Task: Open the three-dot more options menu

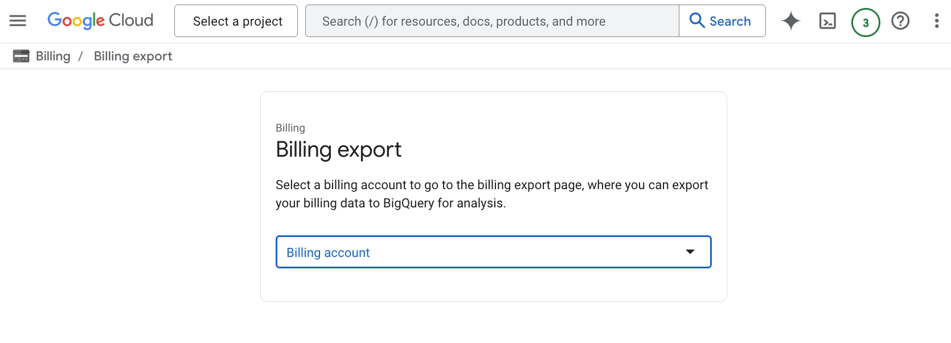Action: [x=936, y=21]
